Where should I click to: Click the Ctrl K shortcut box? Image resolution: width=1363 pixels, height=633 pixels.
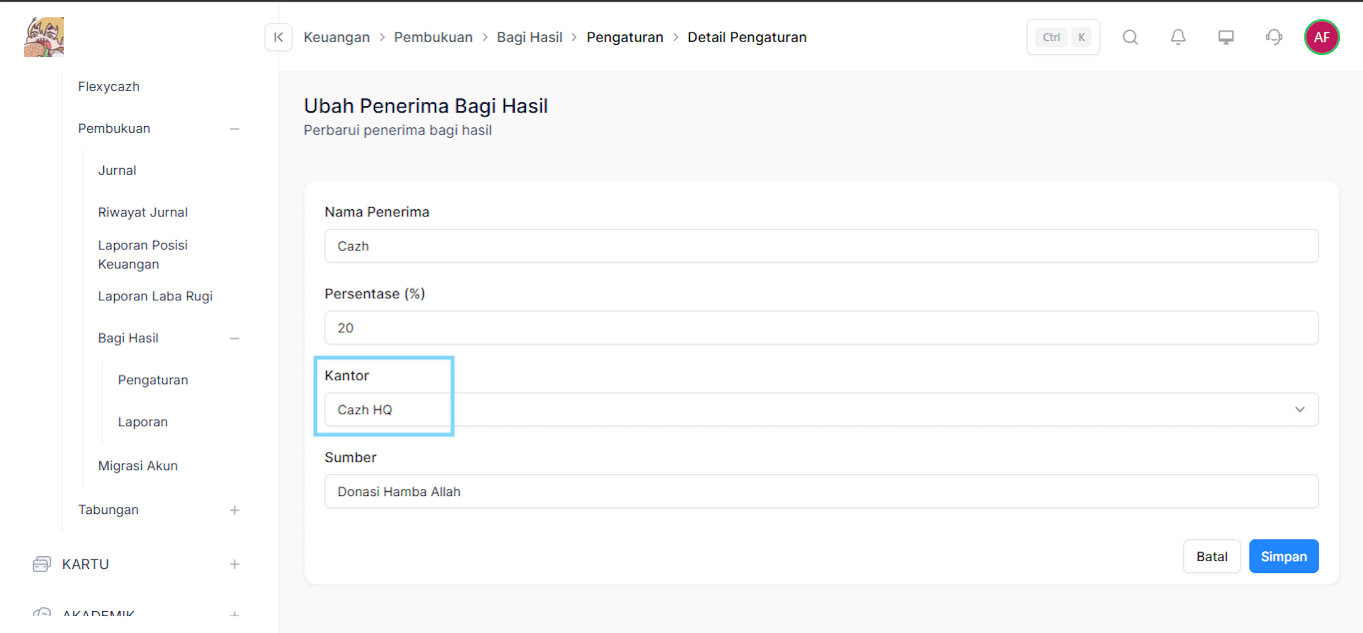point(1063,37)
